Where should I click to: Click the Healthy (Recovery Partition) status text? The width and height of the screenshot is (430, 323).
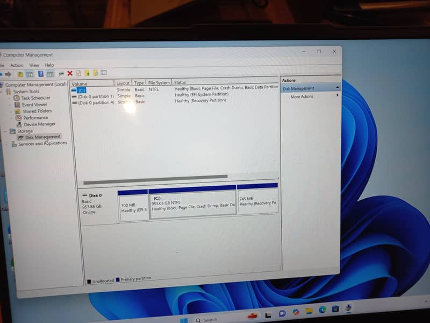tap(200, 101)
